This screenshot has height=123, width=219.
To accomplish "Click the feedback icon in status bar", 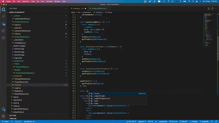I will 212,122.
